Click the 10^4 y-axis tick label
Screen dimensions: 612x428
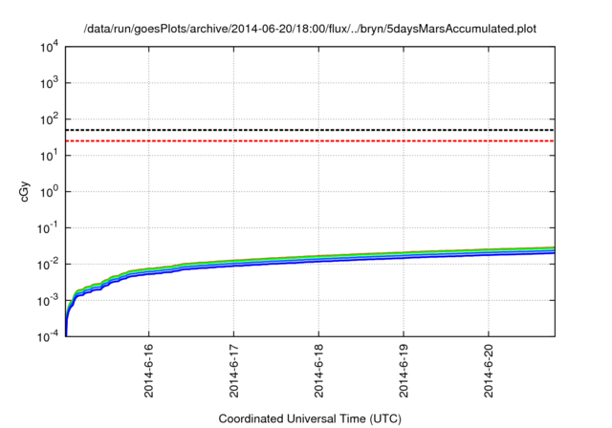point(51,47)
